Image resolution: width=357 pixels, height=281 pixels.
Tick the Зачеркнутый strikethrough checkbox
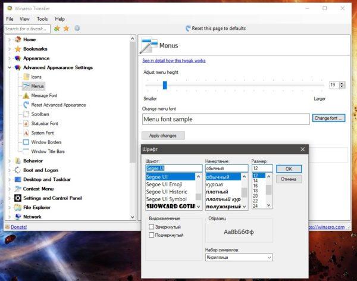click(151, 227)
